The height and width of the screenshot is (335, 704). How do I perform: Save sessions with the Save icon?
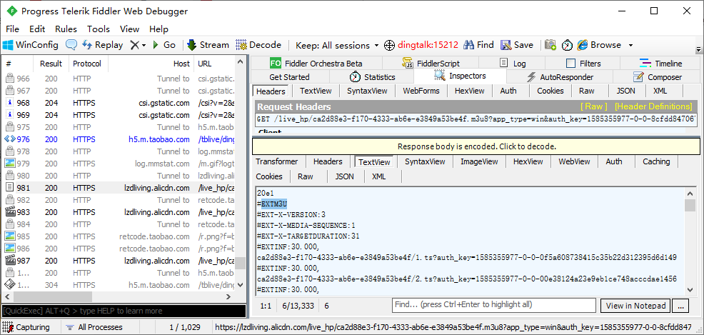[x=517, y=45]
